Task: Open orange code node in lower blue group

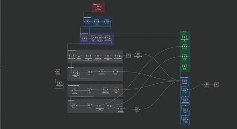Action: coord(185,110)
